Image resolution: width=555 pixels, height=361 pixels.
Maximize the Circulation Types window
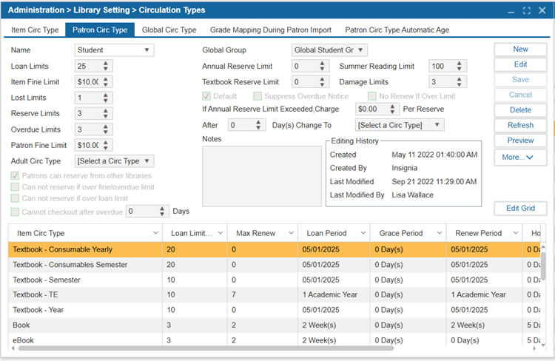(526, 10)
